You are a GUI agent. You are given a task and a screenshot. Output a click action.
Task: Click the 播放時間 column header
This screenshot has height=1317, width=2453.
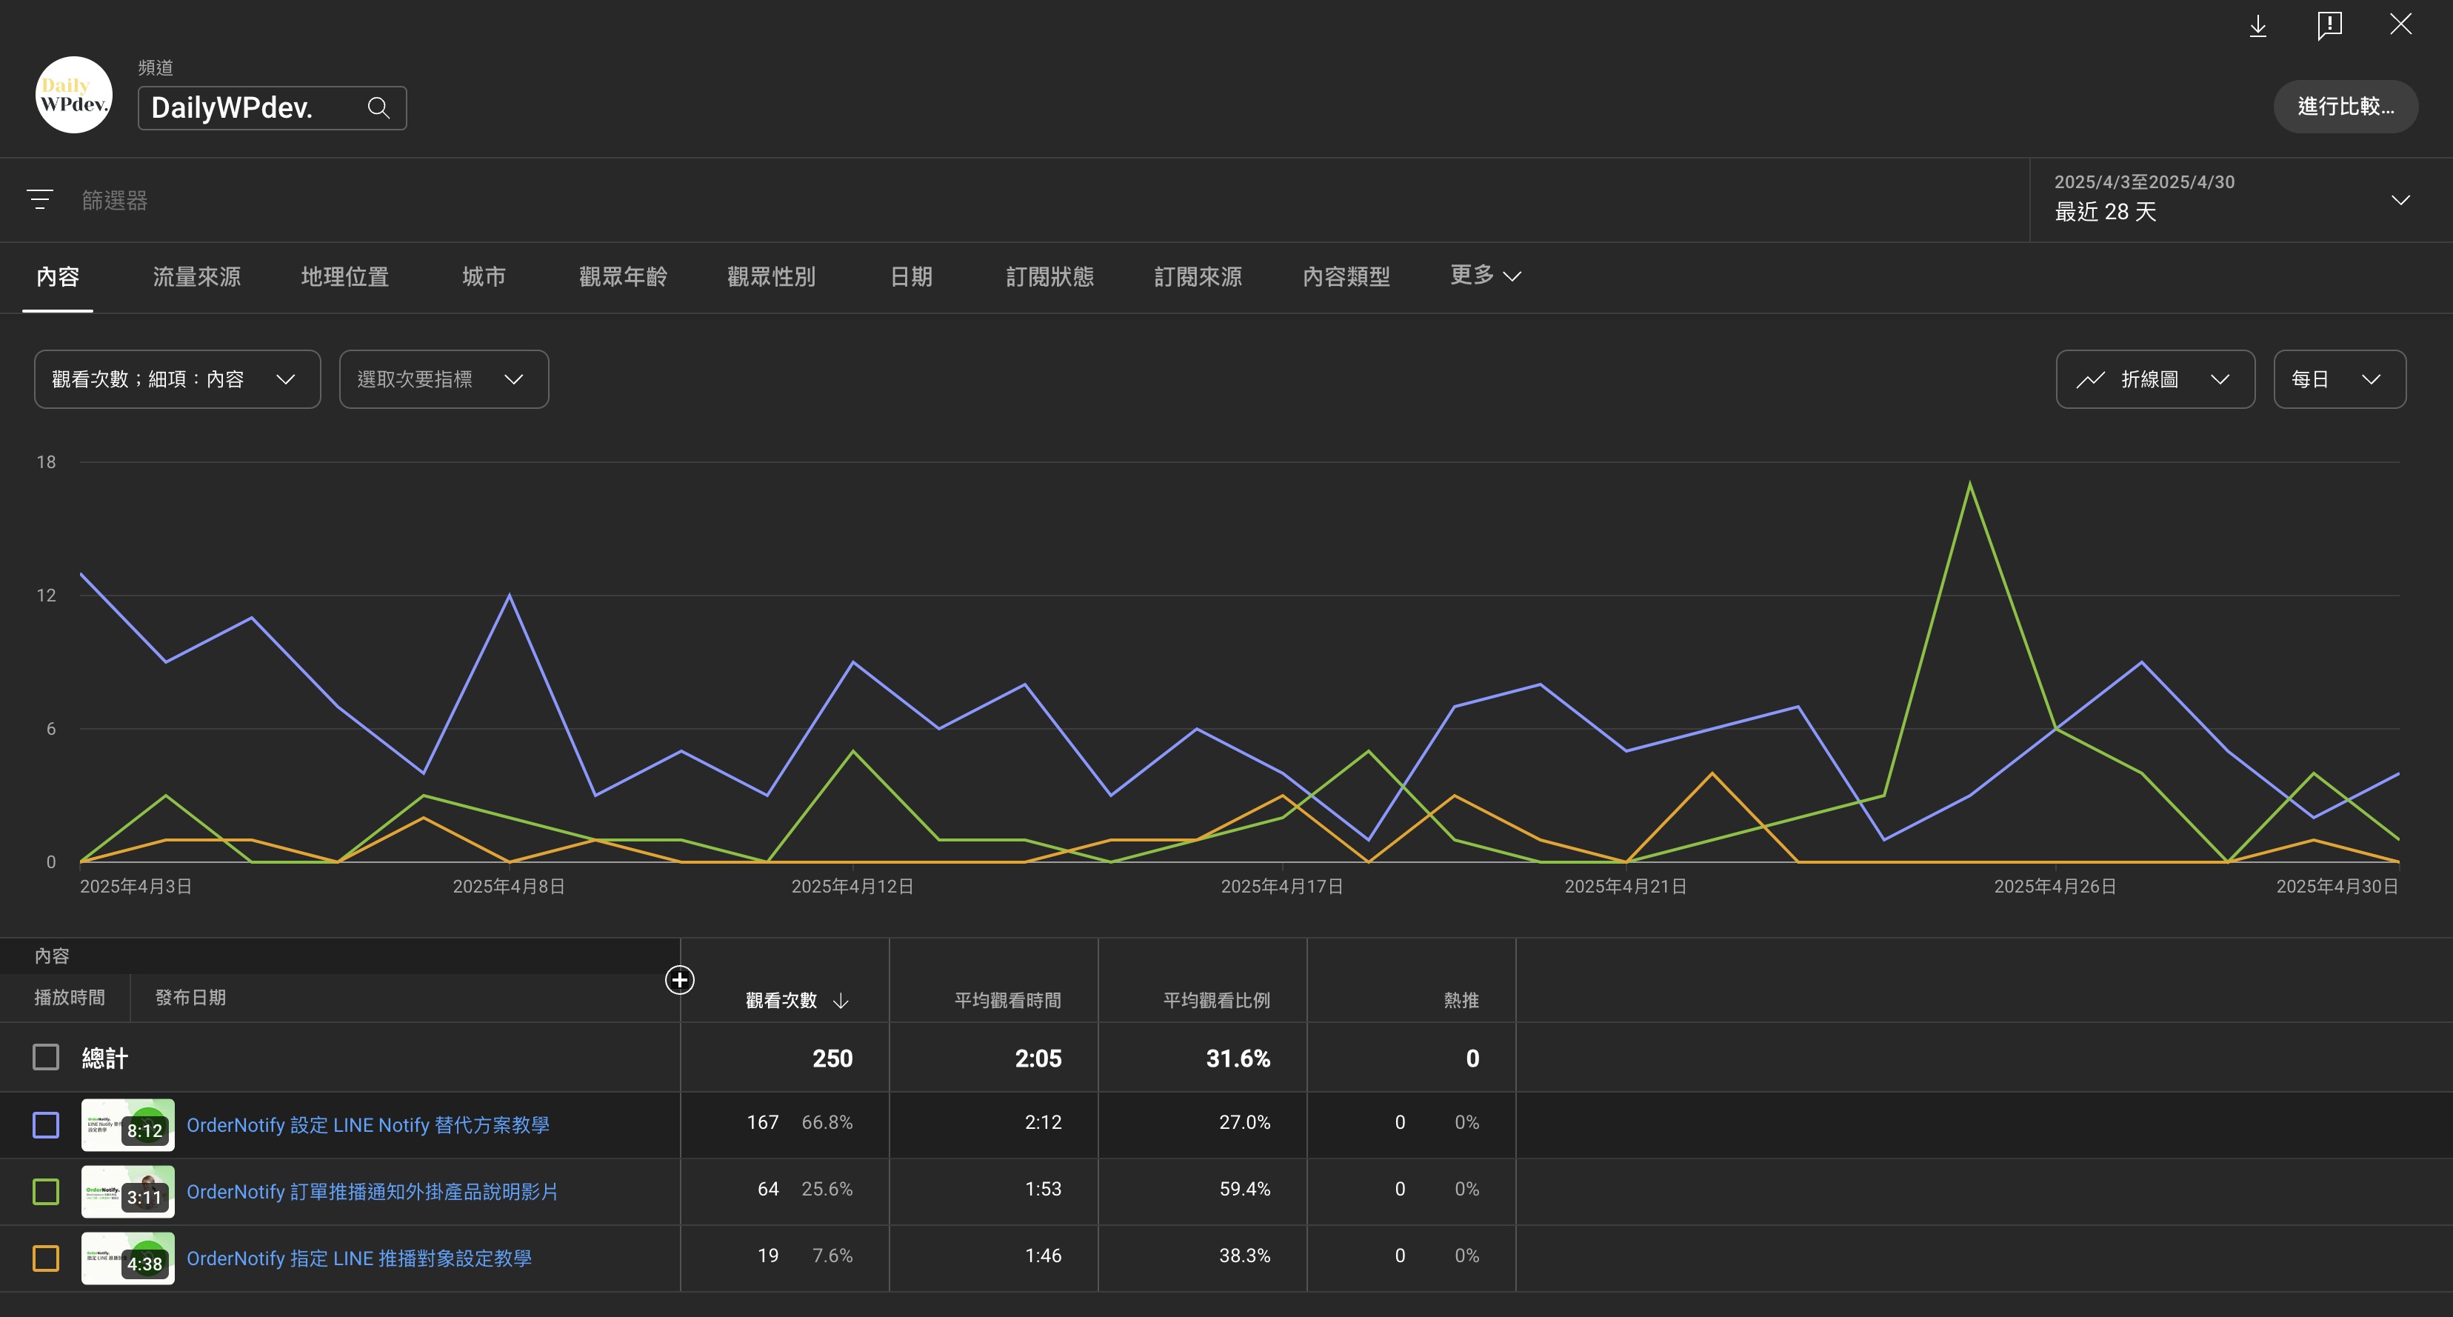click(70, 997)
